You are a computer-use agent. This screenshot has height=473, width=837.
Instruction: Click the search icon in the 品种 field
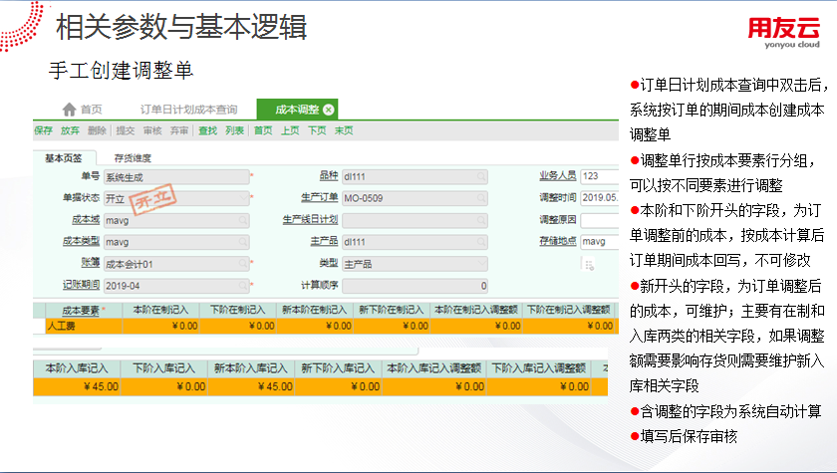point(481,176)
